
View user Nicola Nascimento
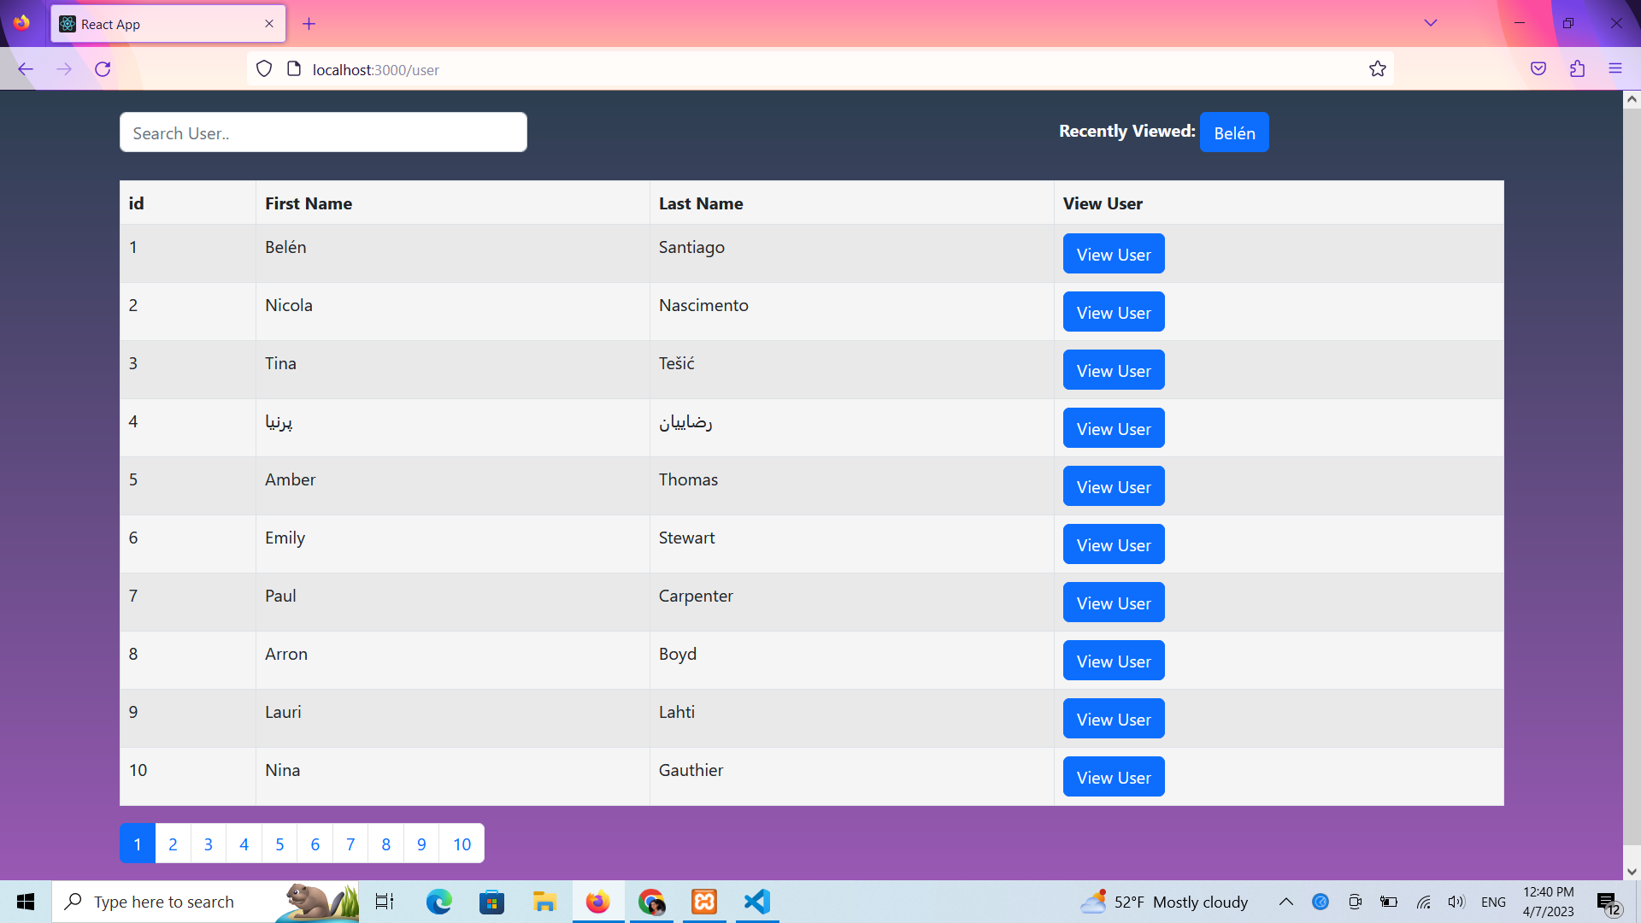tap(1114, 312)
